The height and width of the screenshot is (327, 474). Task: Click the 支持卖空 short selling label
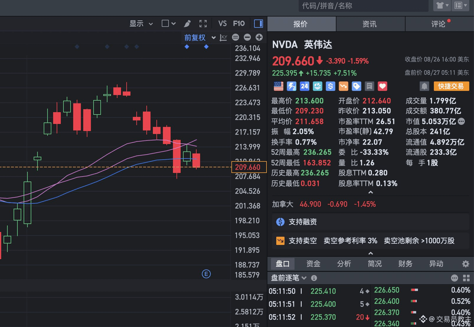tap(303, 241)
